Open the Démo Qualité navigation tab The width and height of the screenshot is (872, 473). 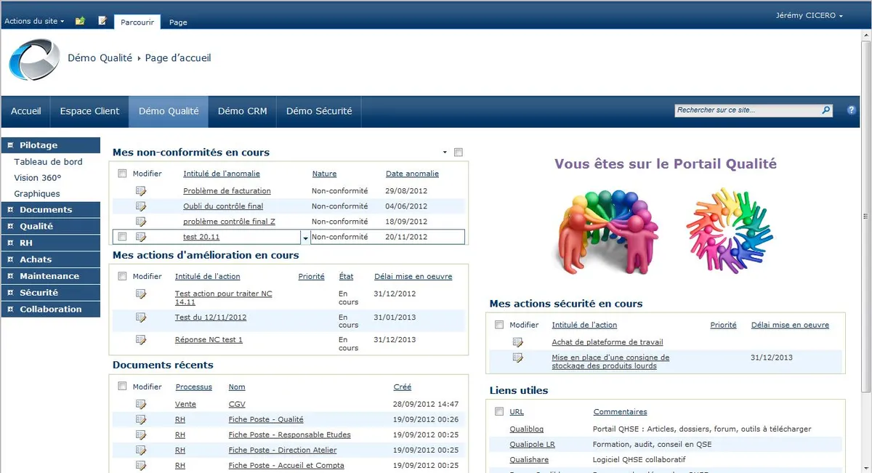[x=169, y=111]
